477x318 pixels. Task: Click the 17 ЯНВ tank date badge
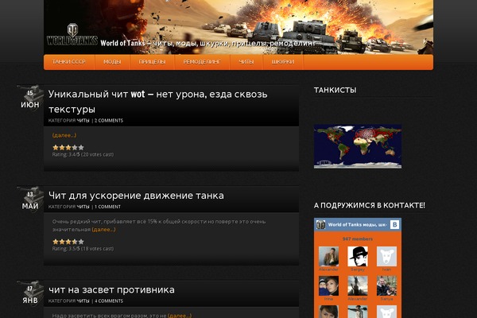click(x=30, y=293)
